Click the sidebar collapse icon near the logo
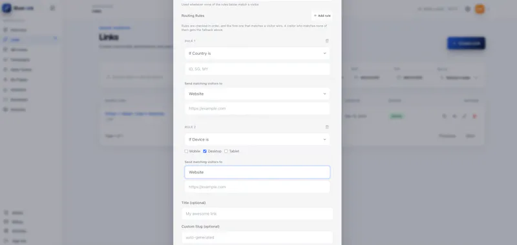 (52, 8)
